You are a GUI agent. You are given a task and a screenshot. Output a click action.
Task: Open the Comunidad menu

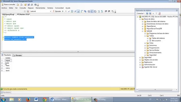pyautogui.click(x=59, y=8)
